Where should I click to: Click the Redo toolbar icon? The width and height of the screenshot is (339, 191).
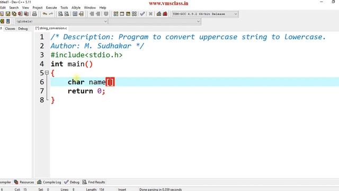point(51,14)
